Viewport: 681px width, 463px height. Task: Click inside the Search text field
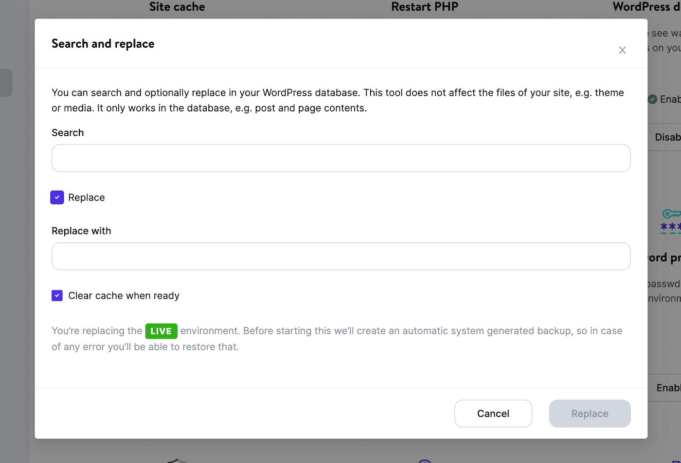tap(340, 158)
